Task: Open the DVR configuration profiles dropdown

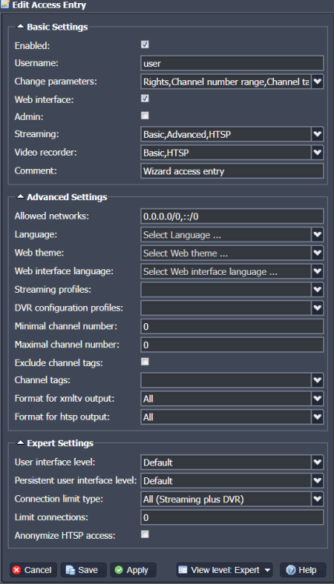Action: click(317, 308)
